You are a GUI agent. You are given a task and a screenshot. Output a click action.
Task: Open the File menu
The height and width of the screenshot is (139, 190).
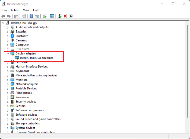[5, 10]
